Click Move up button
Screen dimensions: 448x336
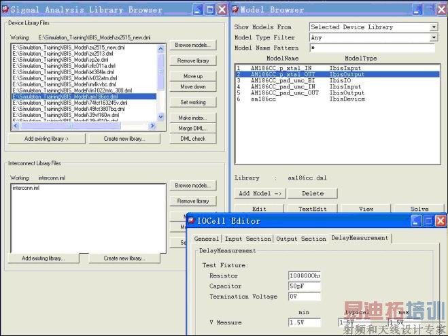click(x=193, y=76)
